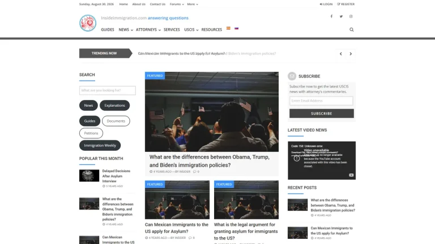Image resolution: width=435 pixels, height=244 pixels.
Task: Toggle the Immigration Weekly filter pill
Action: [100, 145]
